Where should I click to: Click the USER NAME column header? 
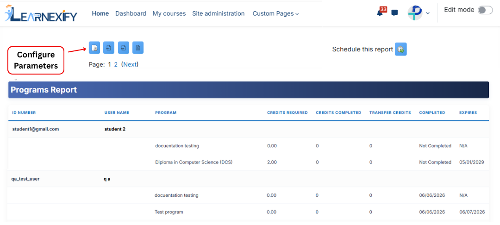[x=117, y=112]
